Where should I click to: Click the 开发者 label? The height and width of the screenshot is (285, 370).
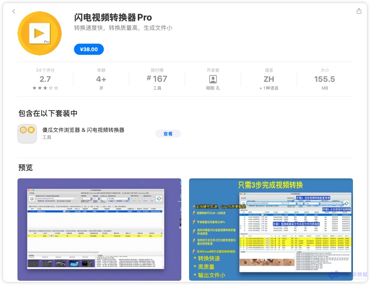click(x=213, y=70)
